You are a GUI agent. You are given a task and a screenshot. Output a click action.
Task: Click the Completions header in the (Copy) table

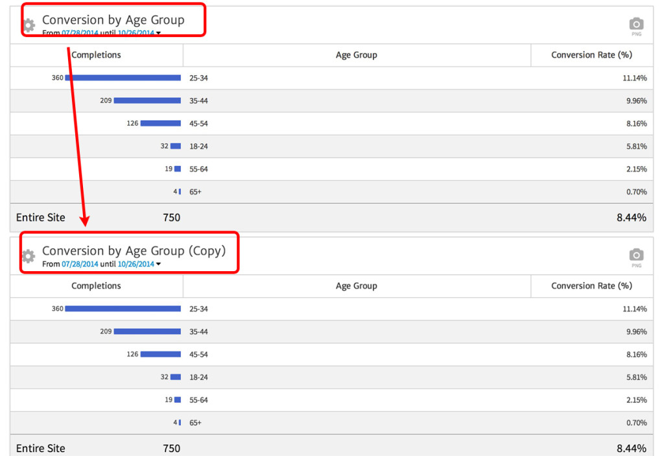pyautogui.click(x=96, y=286)
